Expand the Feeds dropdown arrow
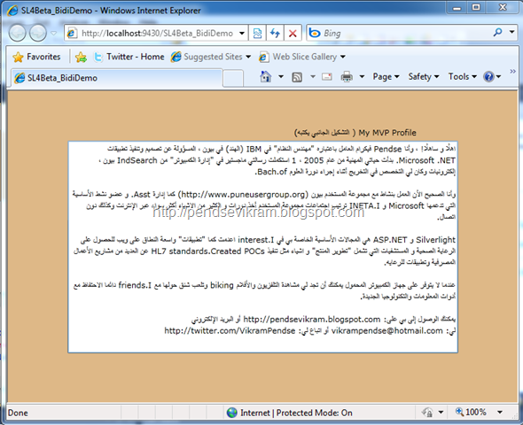The height and width of the screenshot is (425, 523). coord(313,77)
